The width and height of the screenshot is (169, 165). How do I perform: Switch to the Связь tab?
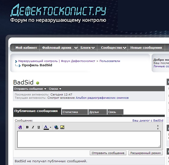[115, 112]
